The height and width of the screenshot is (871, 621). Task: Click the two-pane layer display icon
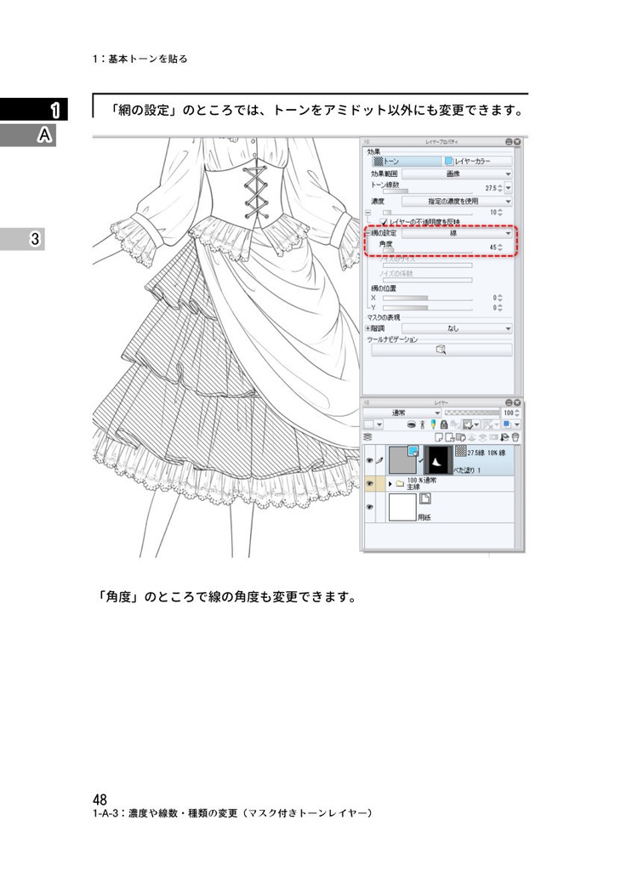[367, 437]
